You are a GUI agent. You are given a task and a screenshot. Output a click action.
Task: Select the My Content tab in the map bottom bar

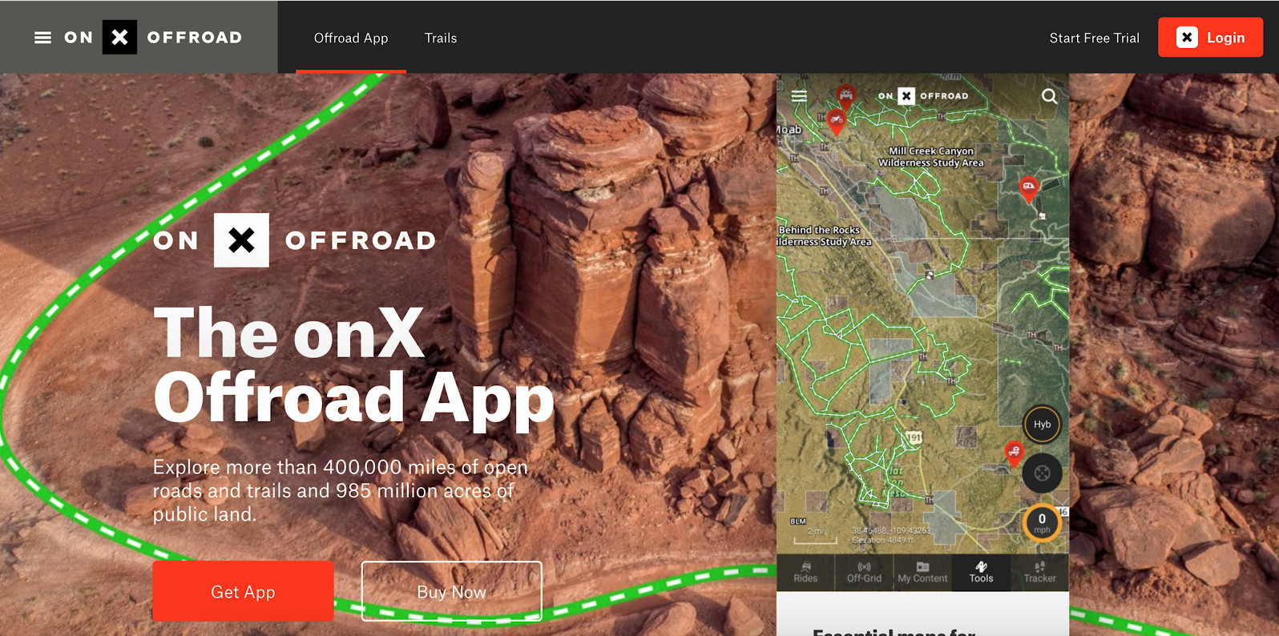[922, 572]
